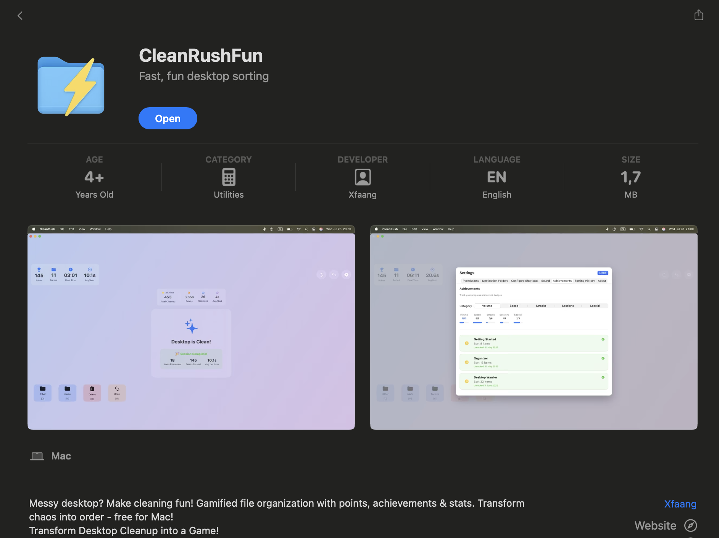Open the 'Desktop is Clean!' screenshot preview
Viewport: 719px width, 538px height.
pos(191,327)
